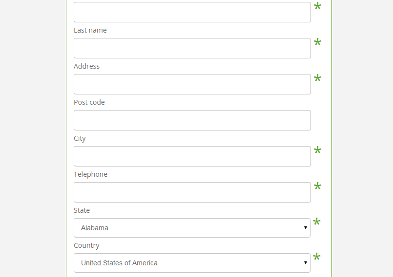
Task: Focus the Last name text field
Action: (192, 48)
